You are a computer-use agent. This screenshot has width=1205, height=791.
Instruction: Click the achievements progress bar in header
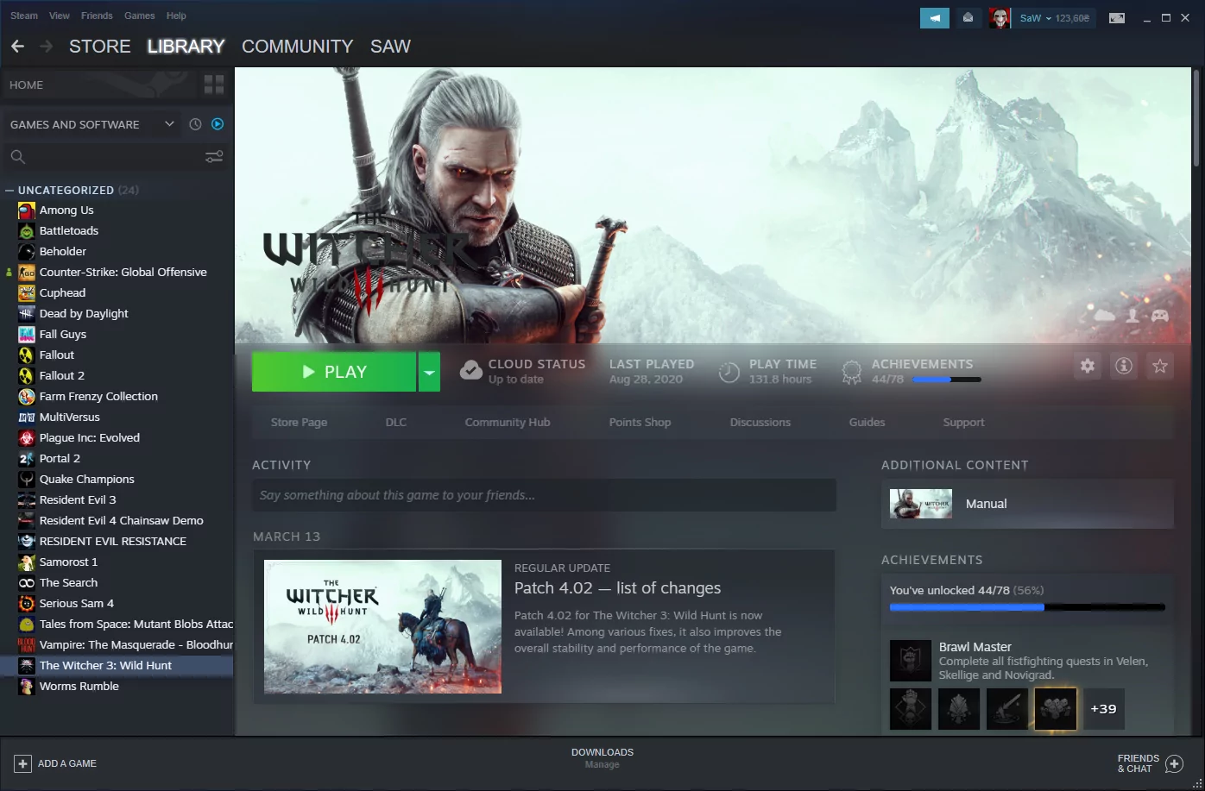[947, 380]
